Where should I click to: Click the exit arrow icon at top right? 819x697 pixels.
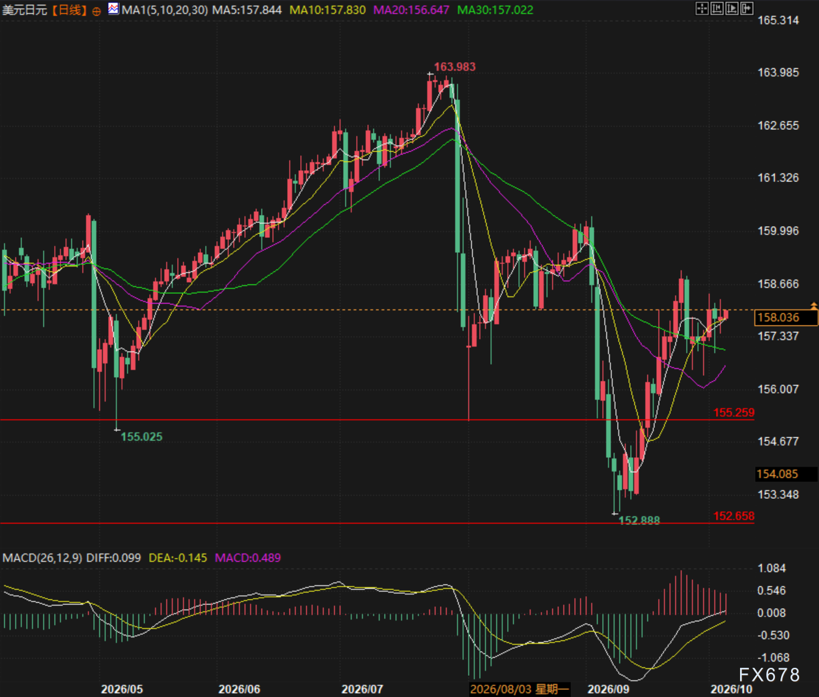click(x=747, y=8)
